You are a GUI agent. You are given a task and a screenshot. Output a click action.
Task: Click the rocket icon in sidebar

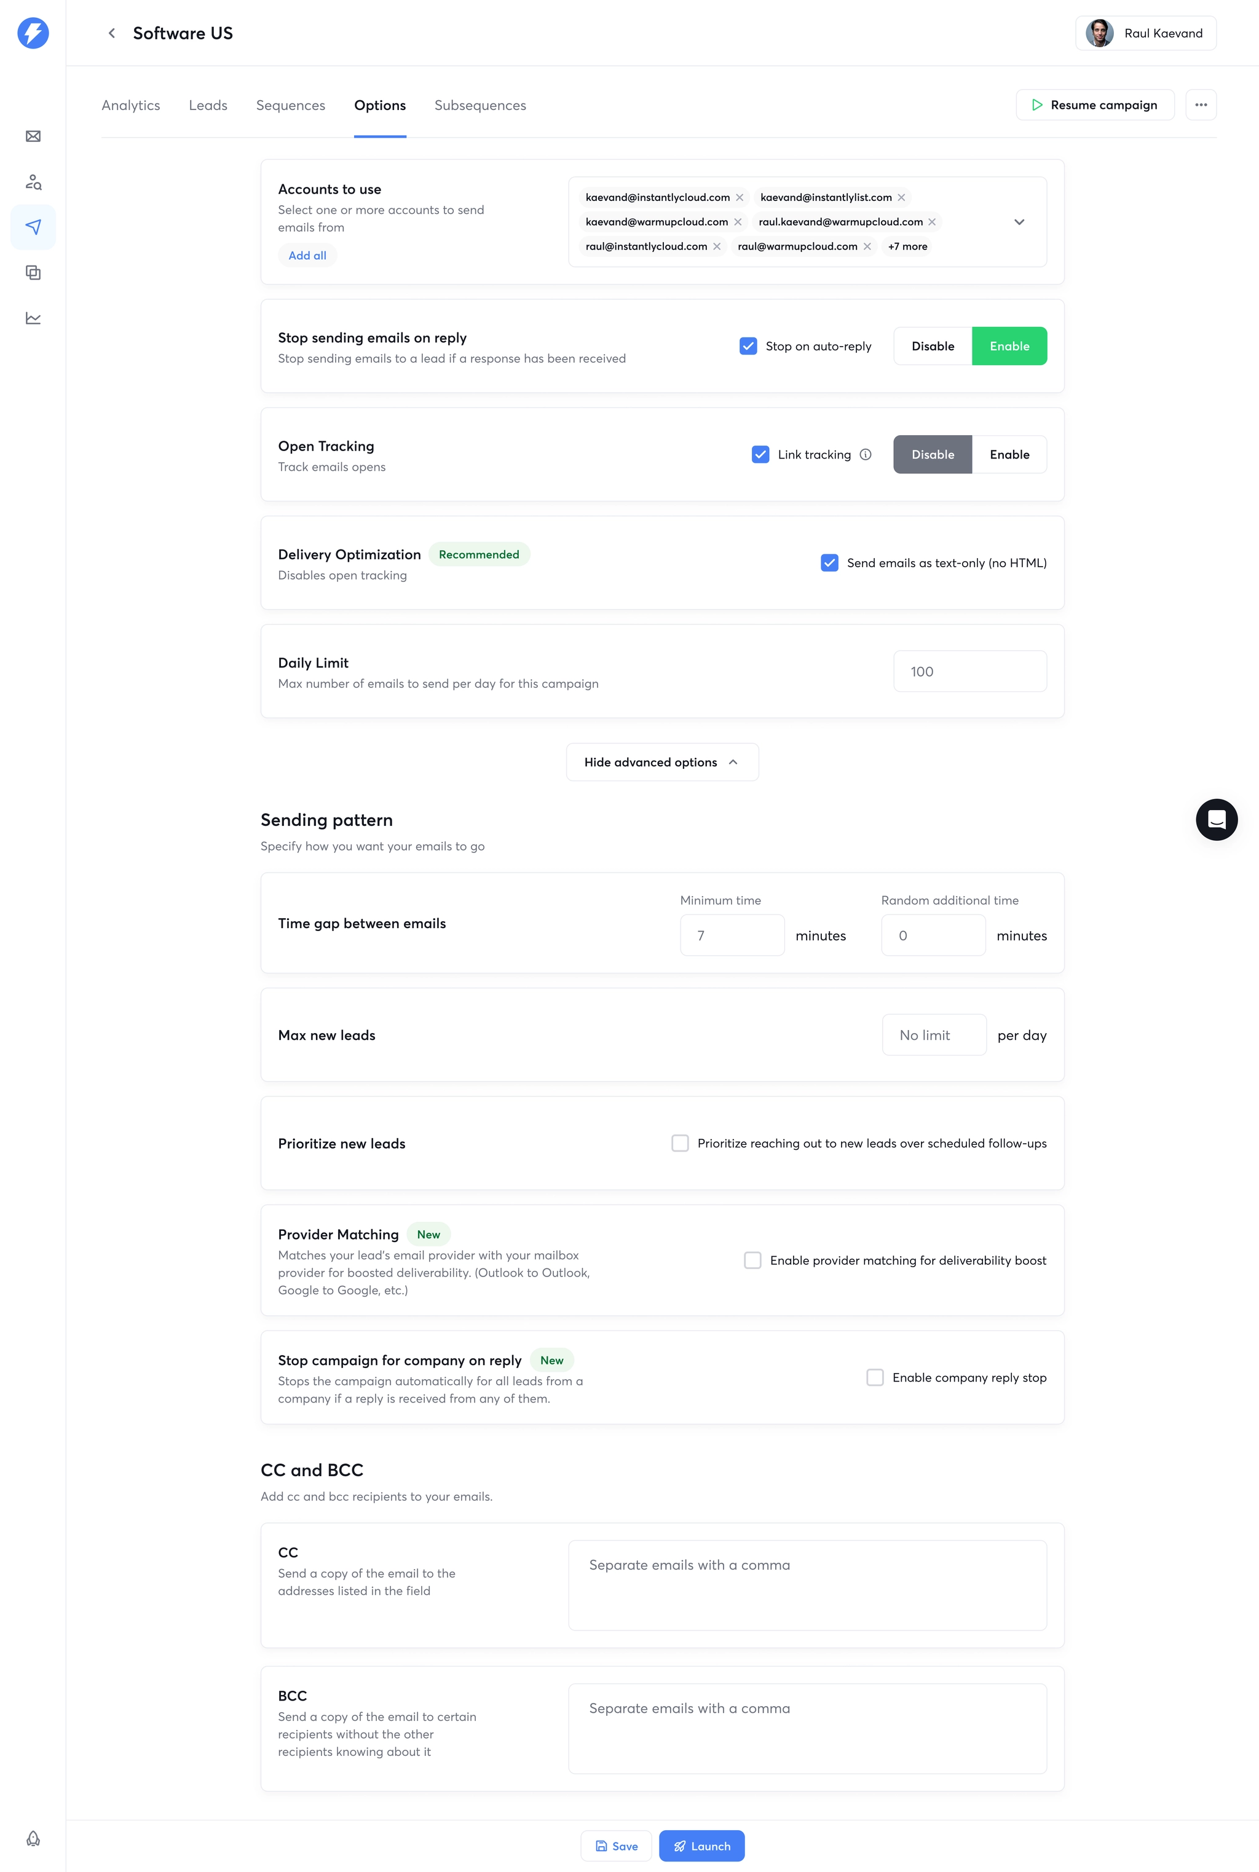tap(33, 1838)
